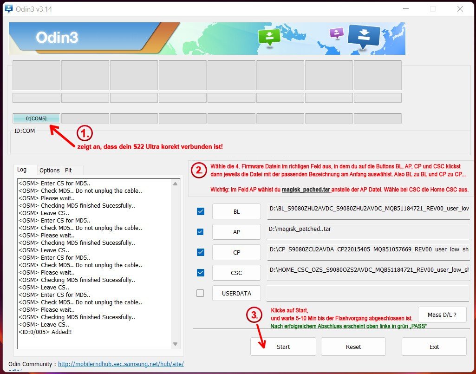This screenshot has height=374, width=476.
Task: Click the Reset button
Action: click(x=353, y=347)
